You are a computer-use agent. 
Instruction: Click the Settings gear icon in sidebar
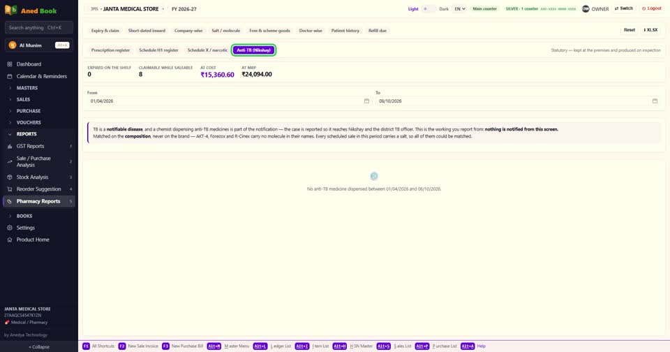pos(9,228)
